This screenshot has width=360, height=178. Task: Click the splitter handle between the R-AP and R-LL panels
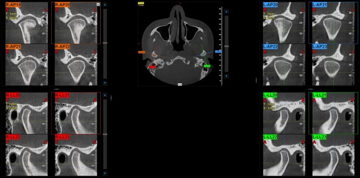[x=57, y=89]
